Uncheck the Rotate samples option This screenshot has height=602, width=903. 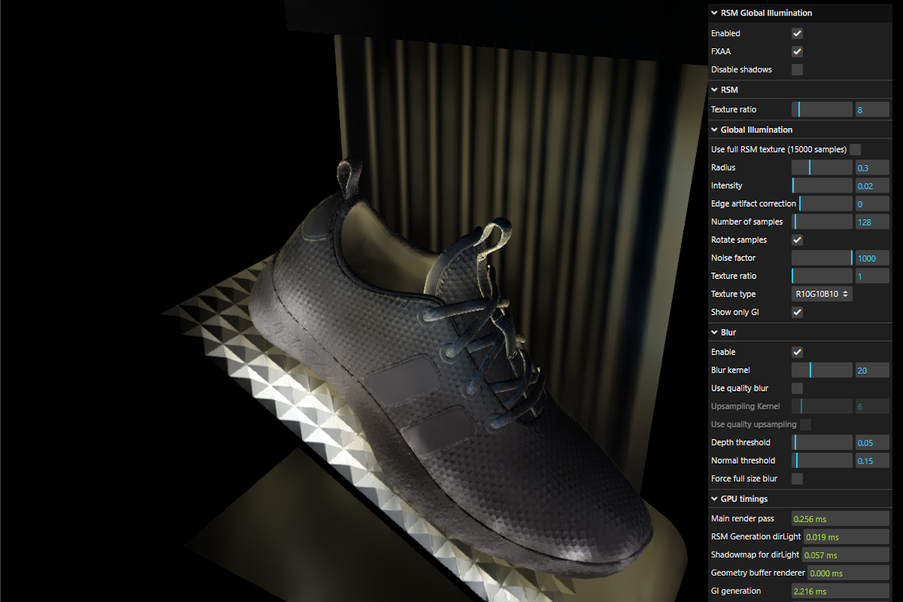click(796, 239)
